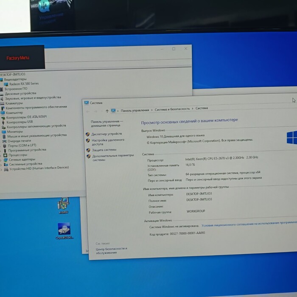Open breadcrumb dropdown after Система и безопасность
Image resolution: width=297 pixels, height=297 pixels.
tap(193, 109)
